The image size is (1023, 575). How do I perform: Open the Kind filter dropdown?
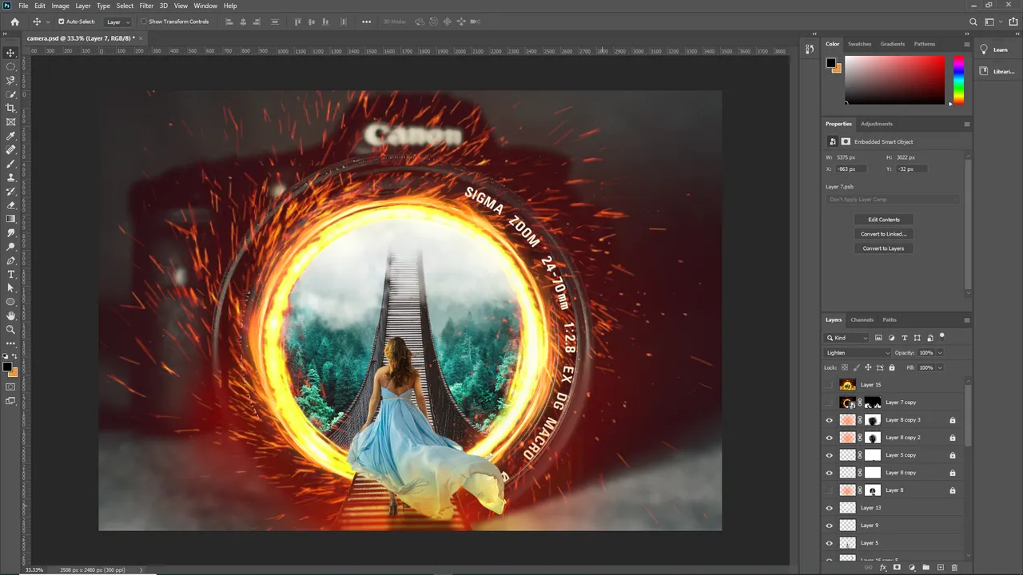pos(847,338)
